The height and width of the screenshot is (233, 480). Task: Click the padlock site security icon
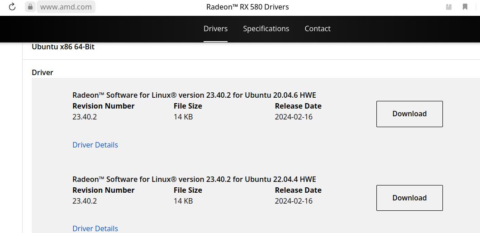pyautogui.click(x=30, y=7)
